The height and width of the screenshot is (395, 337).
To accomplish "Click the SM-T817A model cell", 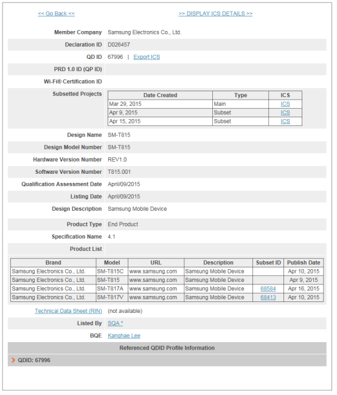I will (112, 289).
